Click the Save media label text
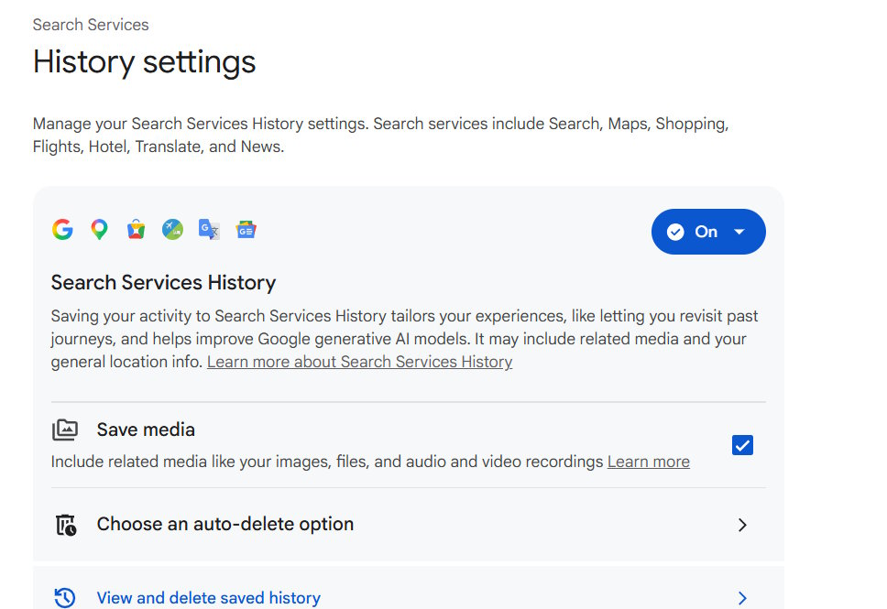 coord(146,430)
